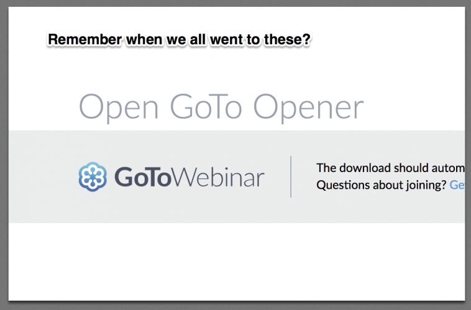Click "GoTo" in the large gray heading
471x310 pixels.
[203, 107]
